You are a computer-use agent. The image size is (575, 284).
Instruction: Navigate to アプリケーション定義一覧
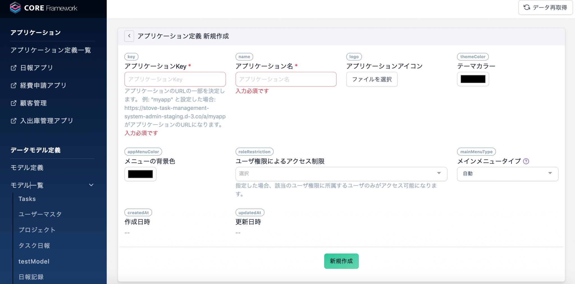[x=51, y=50]
